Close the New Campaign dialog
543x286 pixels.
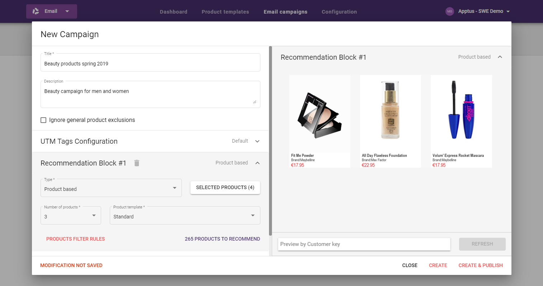[x=410, y=265]
